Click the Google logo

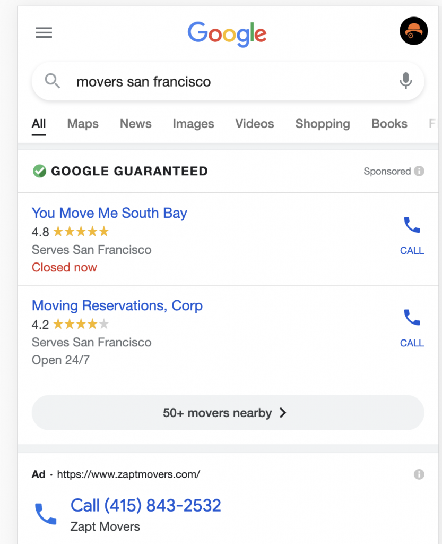point(227,33)
